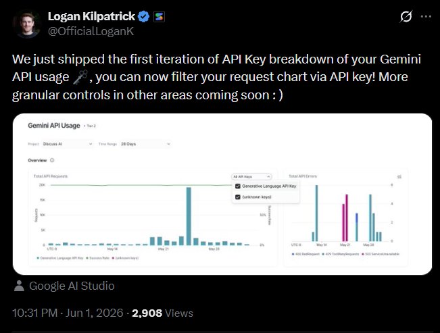Open the three-dot more options menu
Viewport: 440px width, 333px height.
pyautogui.click(x=426, y=17)
